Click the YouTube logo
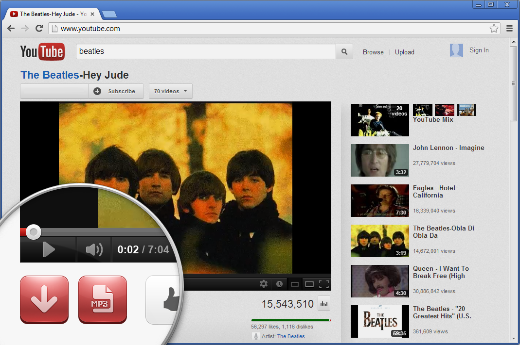 click(42, 51)
